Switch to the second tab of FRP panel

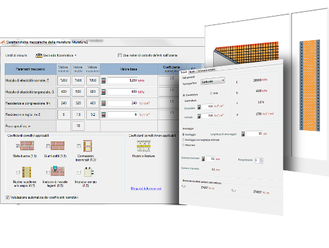(192, 72)
